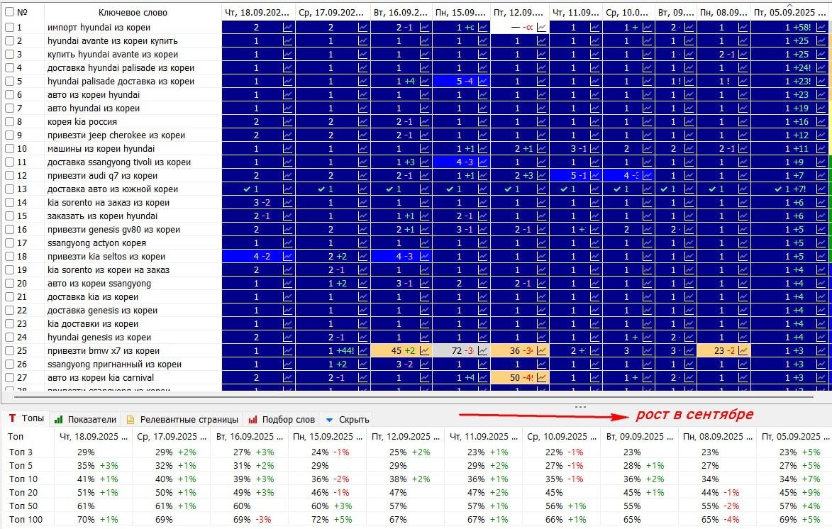The image size is (832, 529).
Task: Open chart icon for 'авто hyundai из кореи' on 11.09
Action: (595, 108)
